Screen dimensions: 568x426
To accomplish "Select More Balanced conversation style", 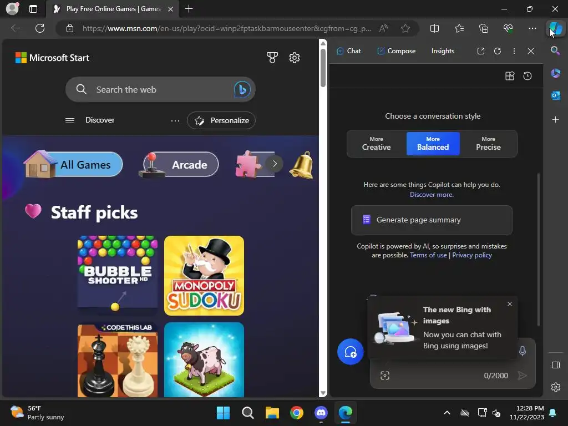I will point(433,144).
